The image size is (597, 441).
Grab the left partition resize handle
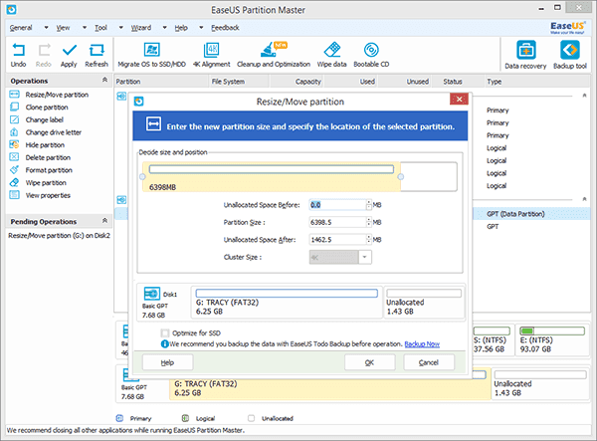tap(142, 177)
